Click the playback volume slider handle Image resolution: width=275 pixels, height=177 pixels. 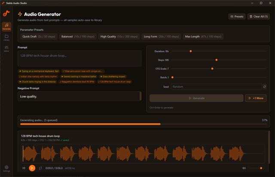[x=261, y=168]
